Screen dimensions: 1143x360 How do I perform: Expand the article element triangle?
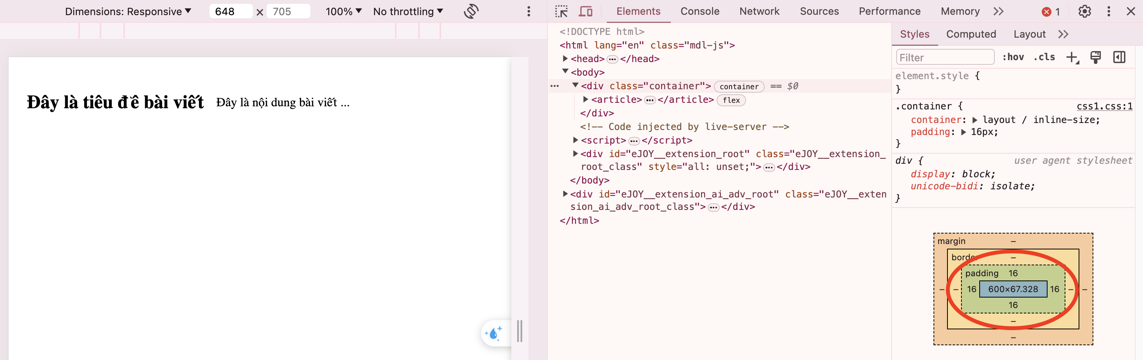[586, 99]
